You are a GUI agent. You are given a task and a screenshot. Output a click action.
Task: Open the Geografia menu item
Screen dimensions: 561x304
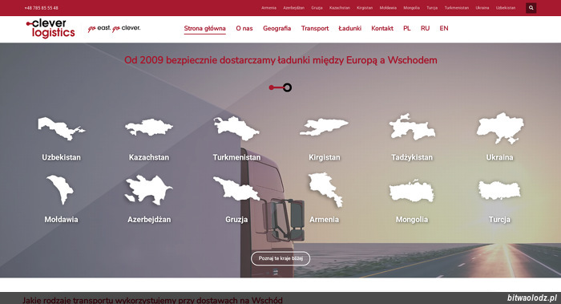click(x=277, y=28)
